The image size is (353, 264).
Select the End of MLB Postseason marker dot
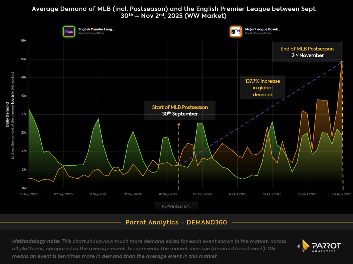(x=342, y=62)
